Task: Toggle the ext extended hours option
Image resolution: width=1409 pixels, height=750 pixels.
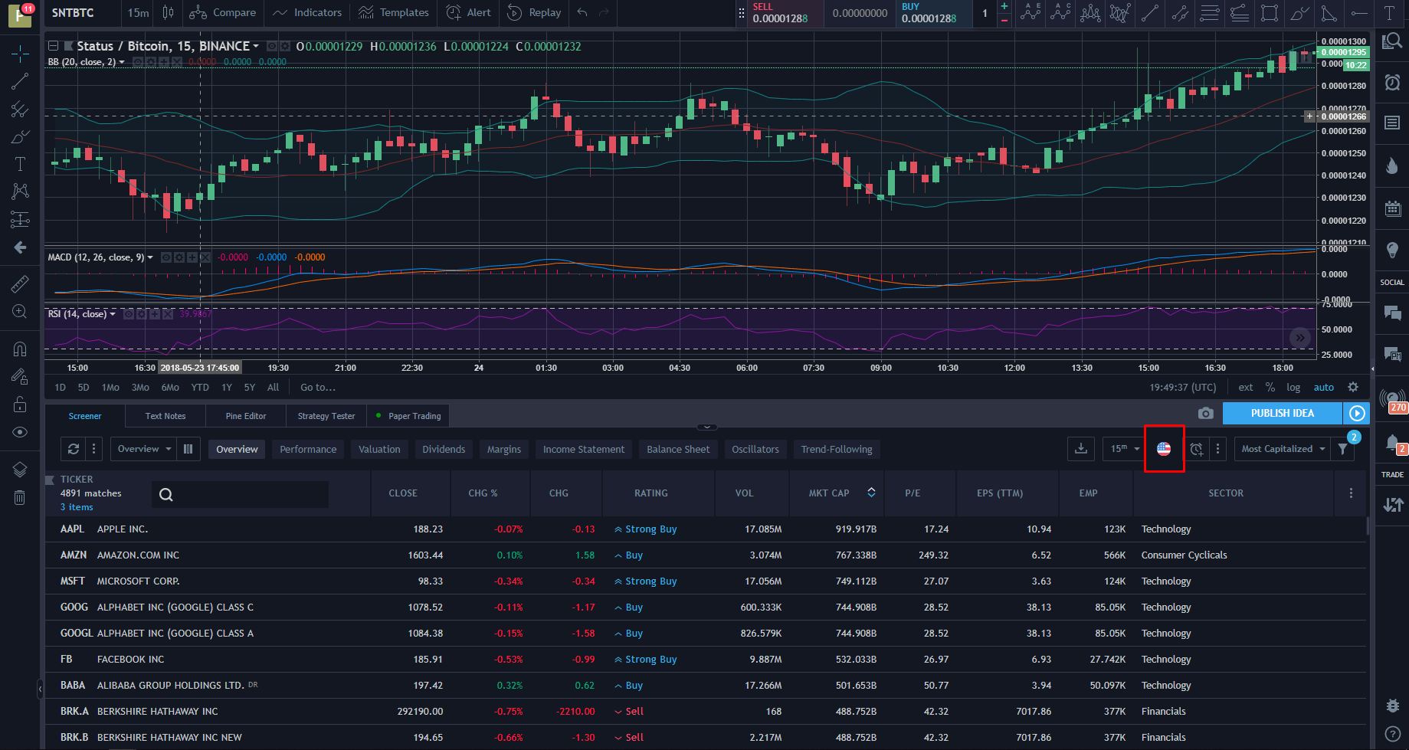Action: (x=1246, y=388)
